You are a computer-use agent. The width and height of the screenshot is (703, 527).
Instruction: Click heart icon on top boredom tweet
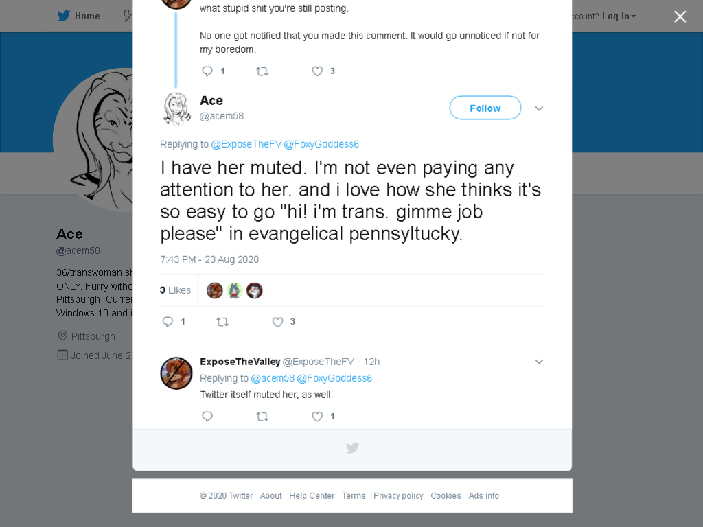pos(317,71)
